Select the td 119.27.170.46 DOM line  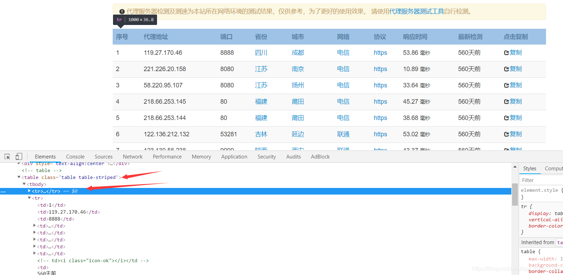point(69,212)
